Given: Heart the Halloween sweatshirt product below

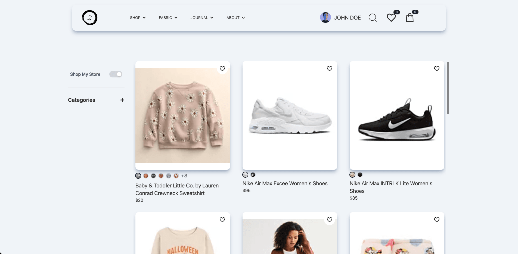Looking at the screenshot, I should [222, 219].
